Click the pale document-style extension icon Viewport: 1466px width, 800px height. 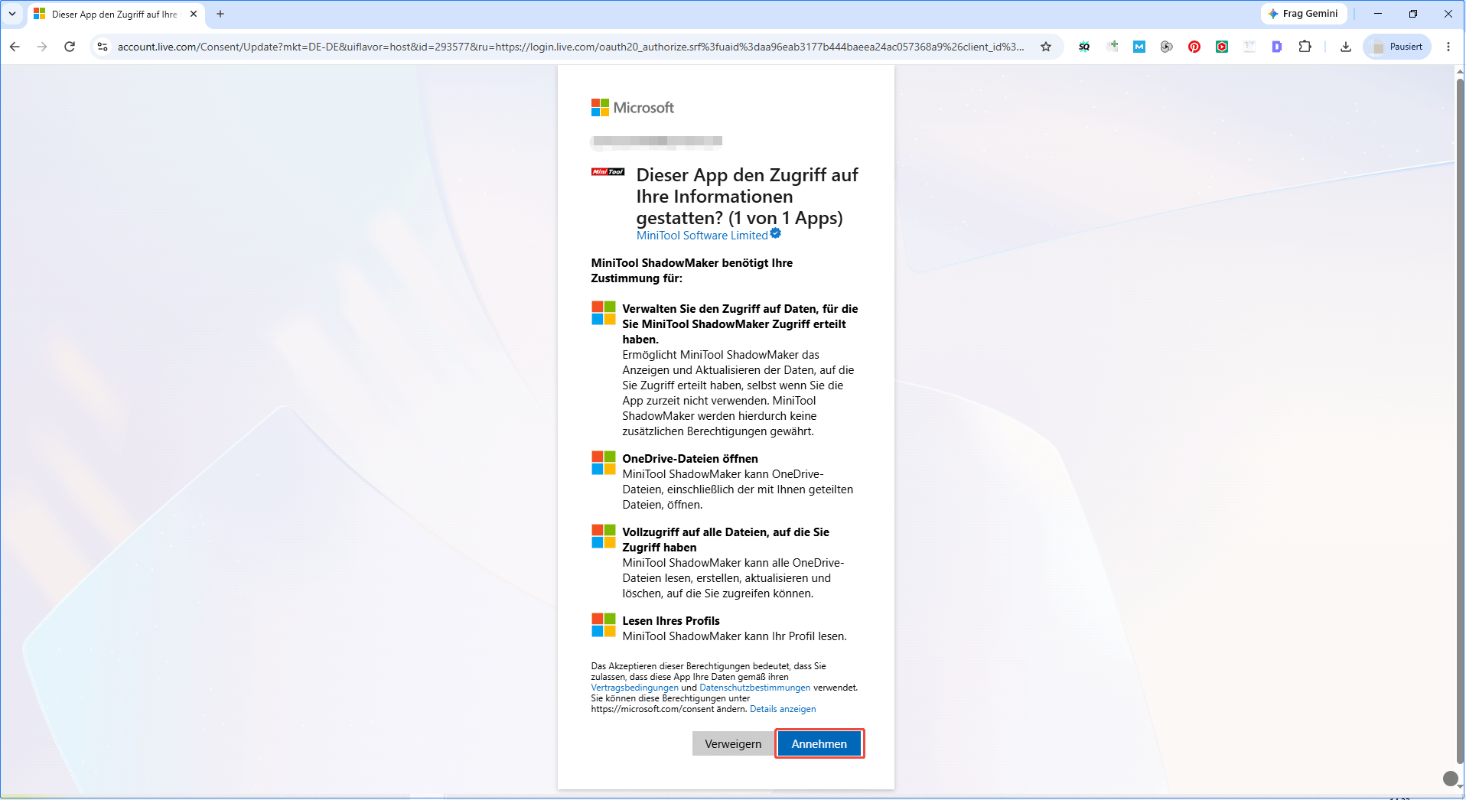(x=1249, y=47)
